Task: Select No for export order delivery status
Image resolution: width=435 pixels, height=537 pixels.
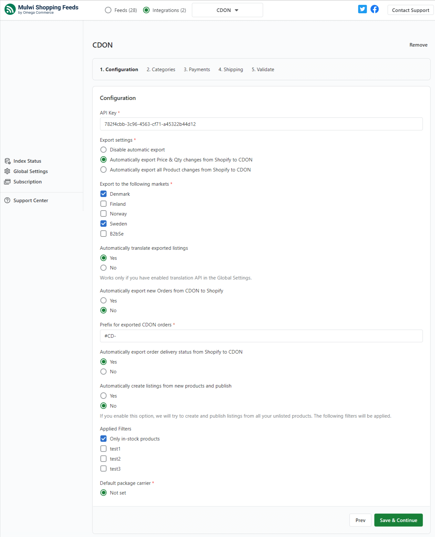Action: pyautogui.click(x=103, y=372)
